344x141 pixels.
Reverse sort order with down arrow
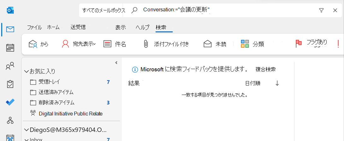(x=277, y=83)
